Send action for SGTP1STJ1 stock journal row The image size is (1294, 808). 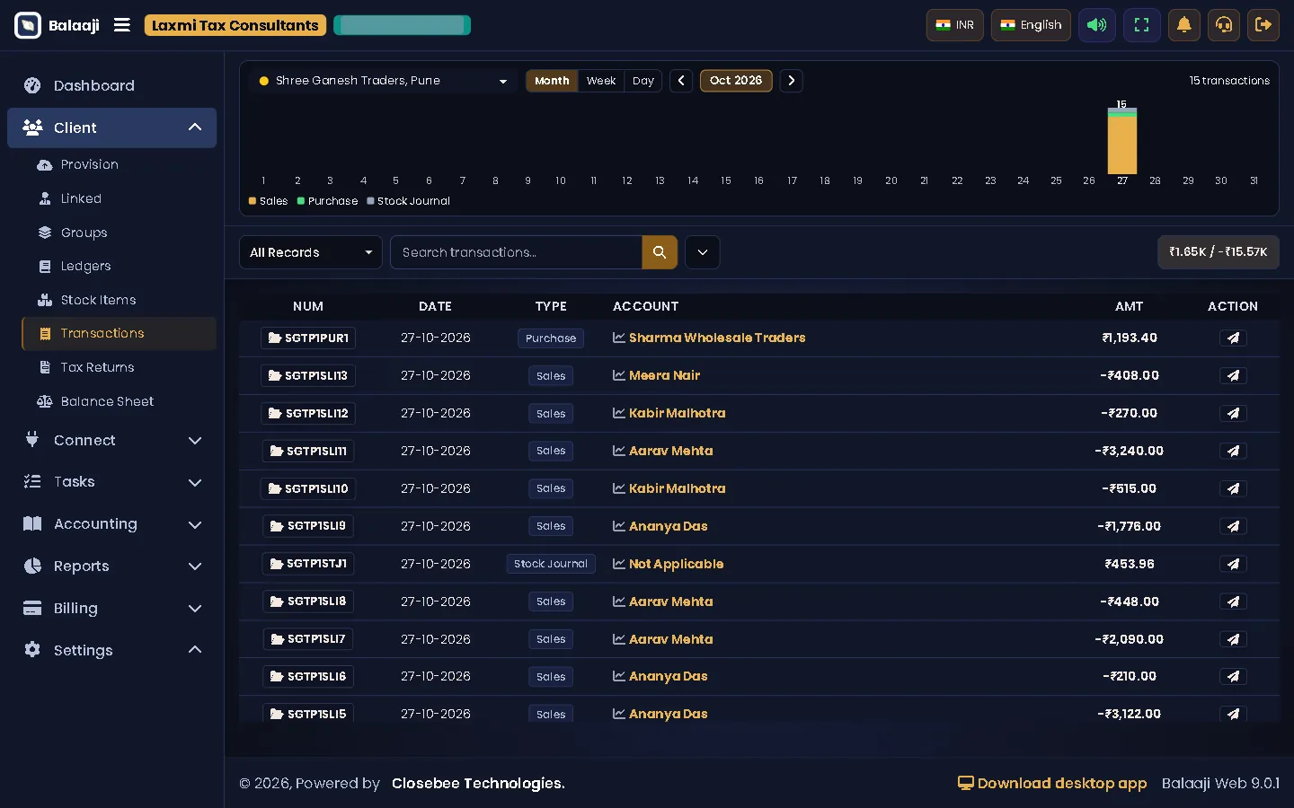pos(1233,565)
